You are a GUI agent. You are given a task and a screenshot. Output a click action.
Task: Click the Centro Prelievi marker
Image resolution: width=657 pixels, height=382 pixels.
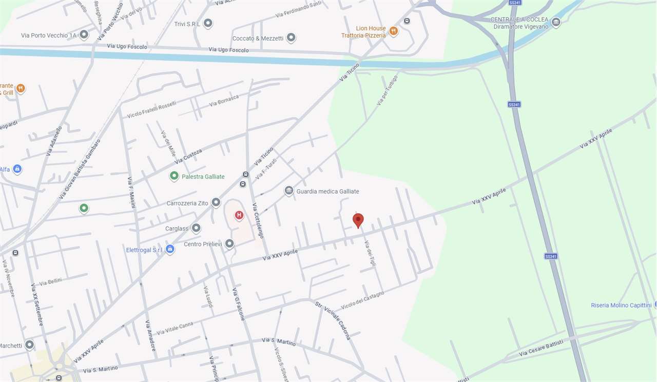point(229,244)
